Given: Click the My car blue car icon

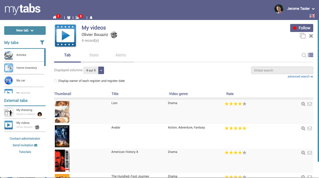Looking at the screenshot, I should 8,80.
